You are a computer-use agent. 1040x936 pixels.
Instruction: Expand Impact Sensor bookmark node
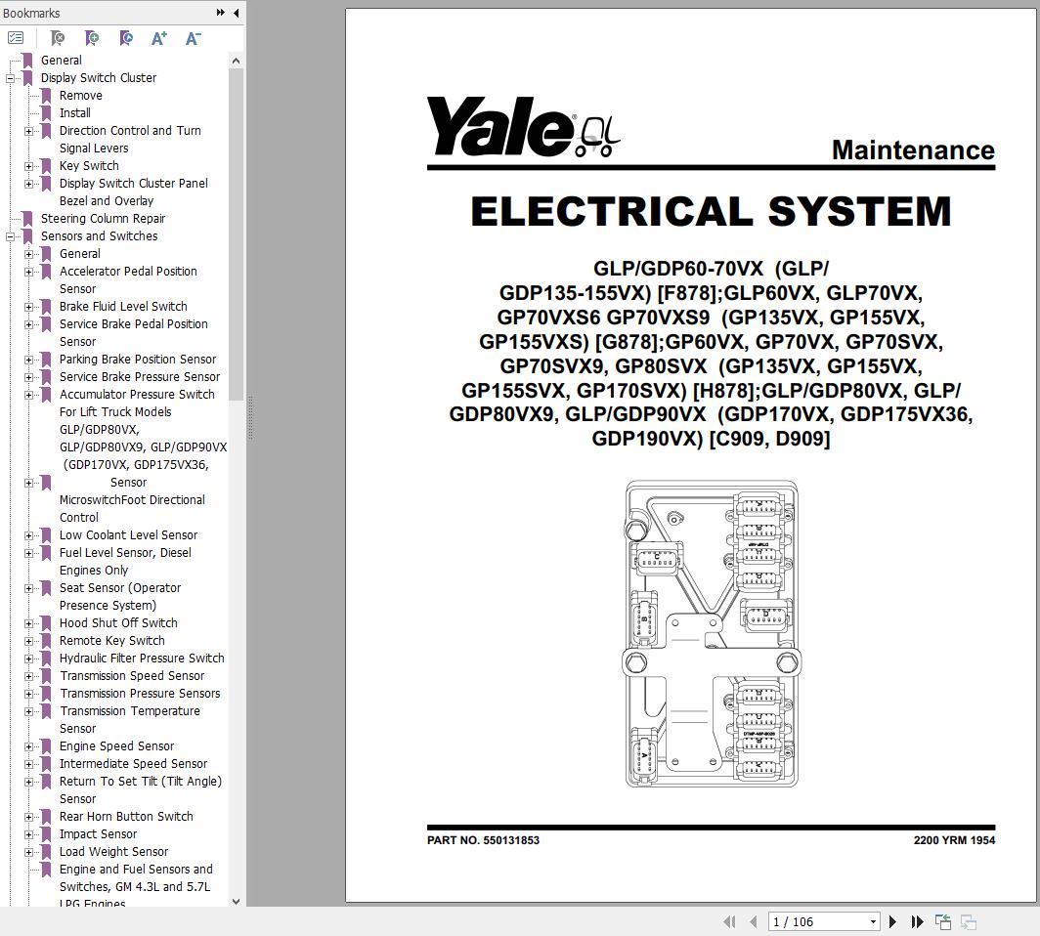pyautogui.click(x=28, y=834)
